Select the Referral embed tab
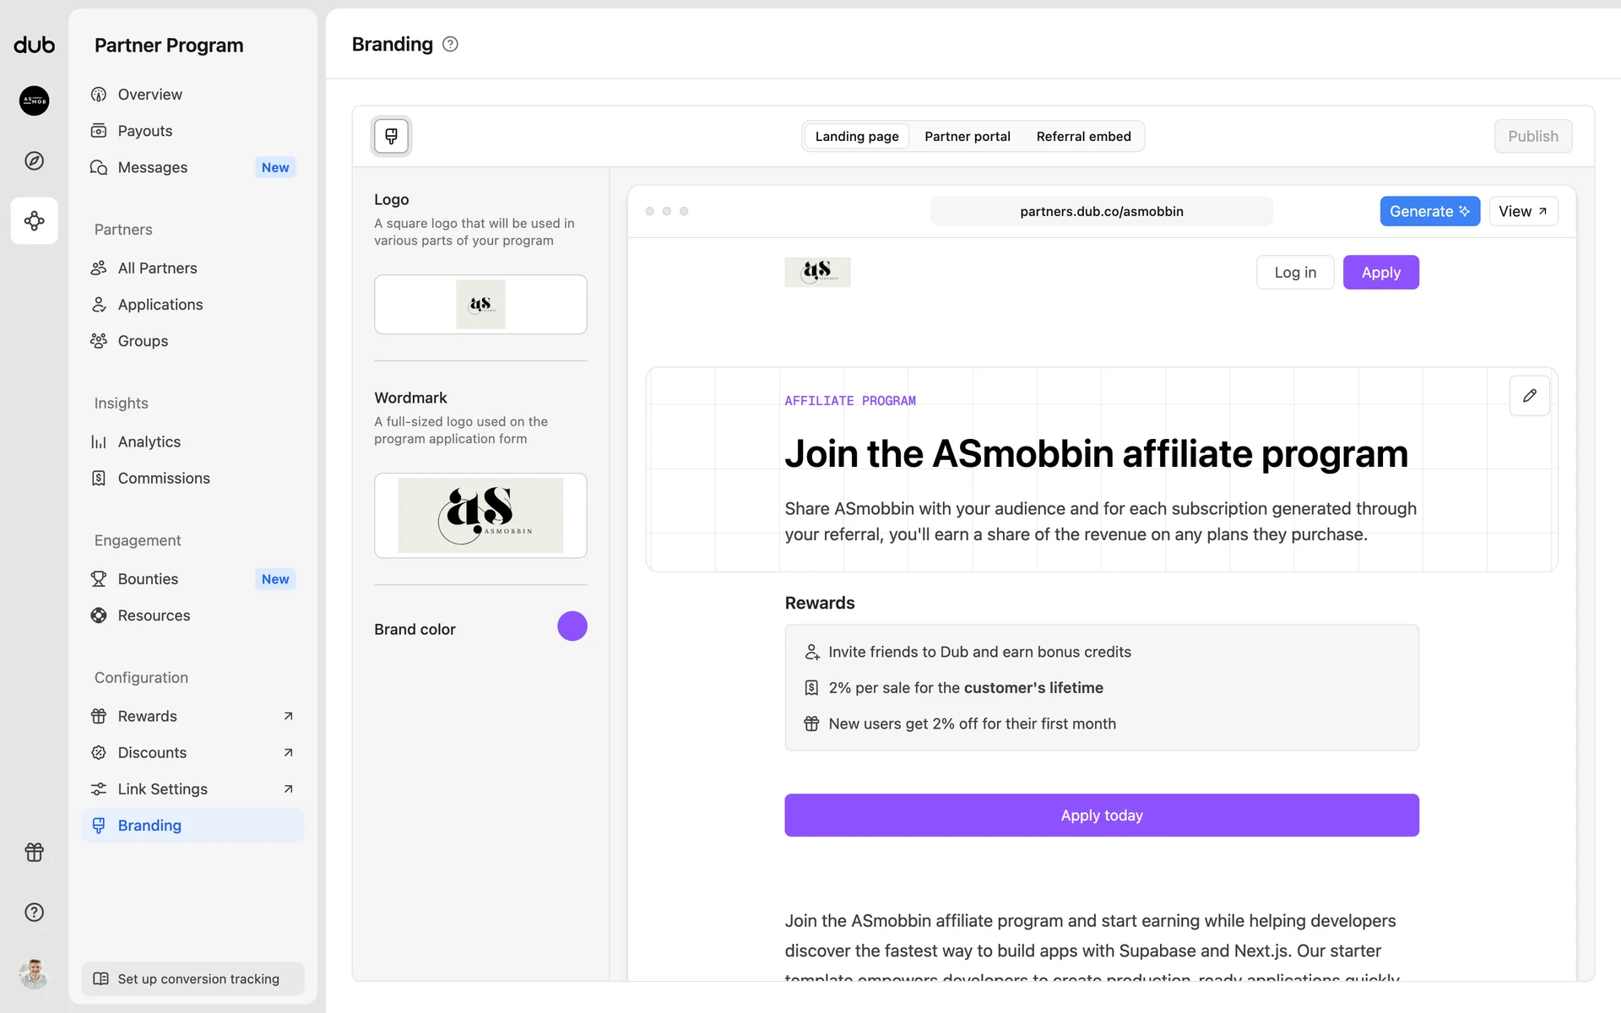The width and height of the screenshot is (1621, 1013). coord(1083,136)
